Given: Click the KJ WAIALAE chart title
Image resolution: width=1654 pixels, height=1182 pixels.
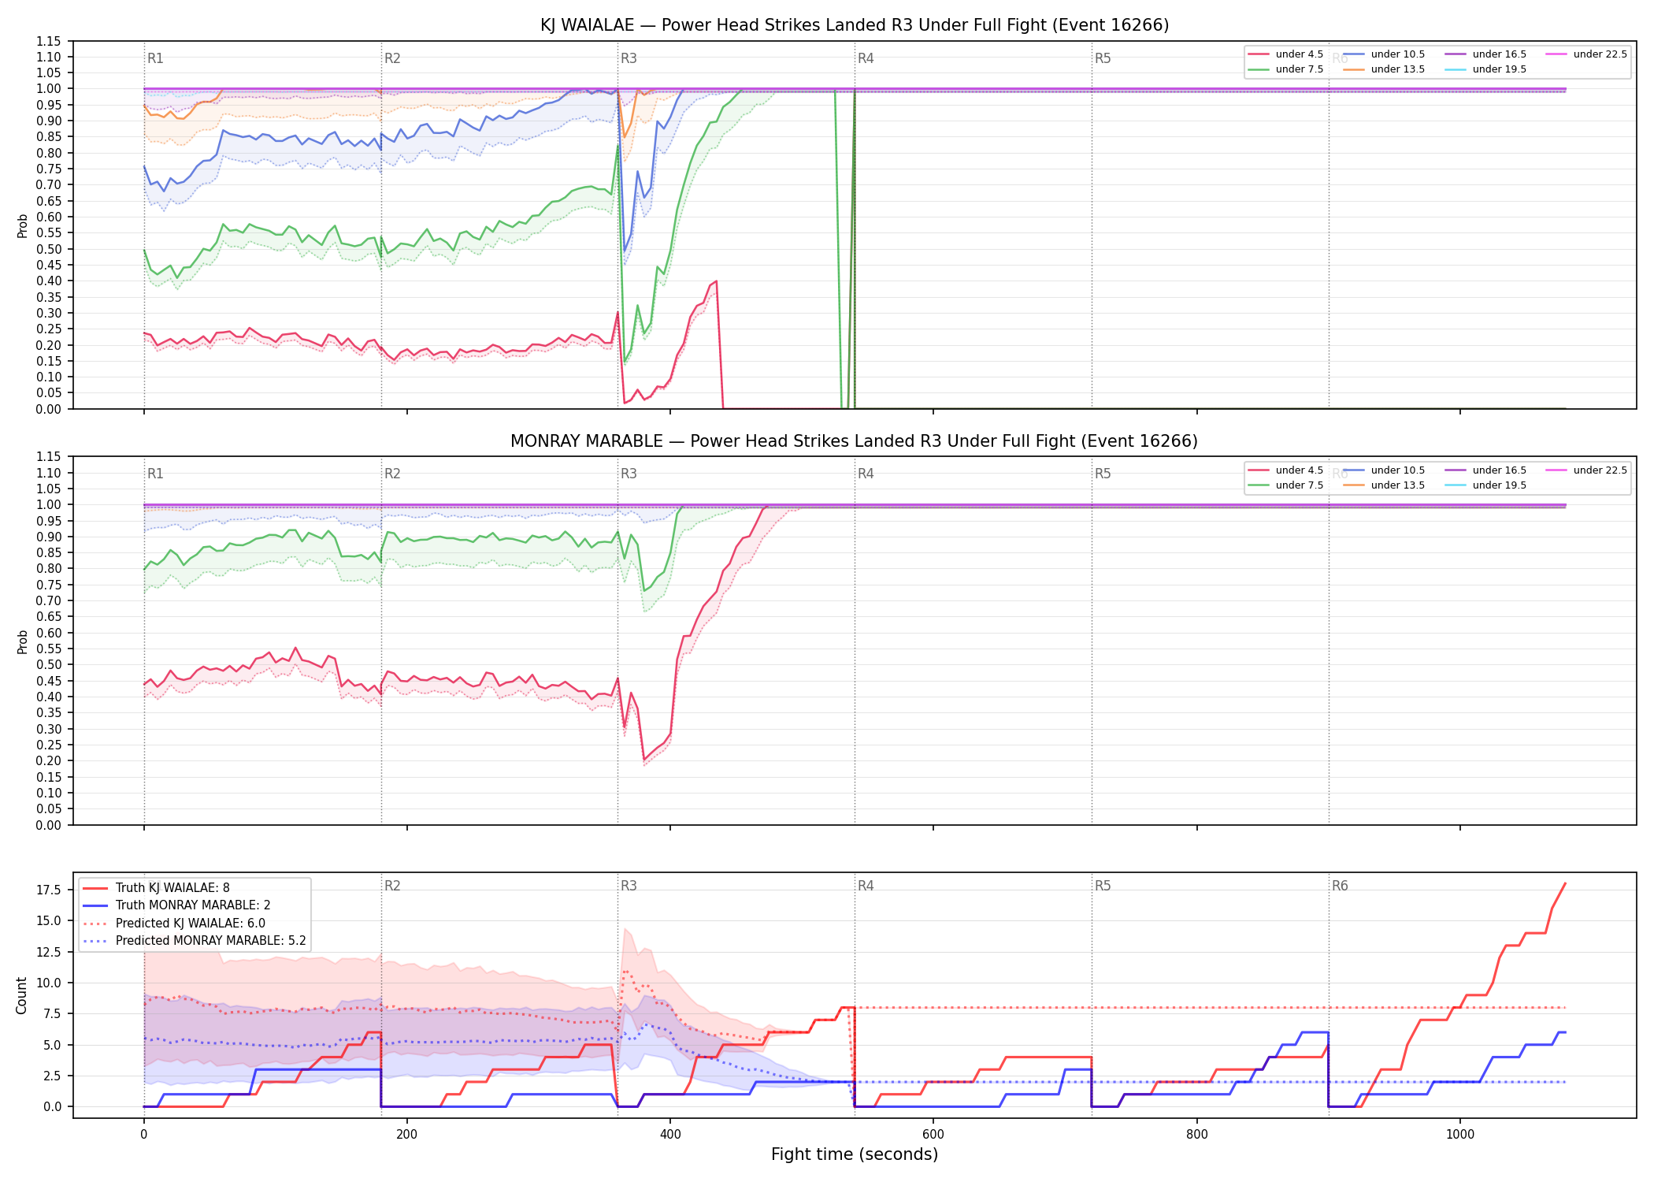Looking at the screenshot, I should [855, 25].
